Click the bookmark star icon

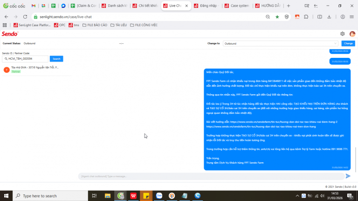pos(277,17)
